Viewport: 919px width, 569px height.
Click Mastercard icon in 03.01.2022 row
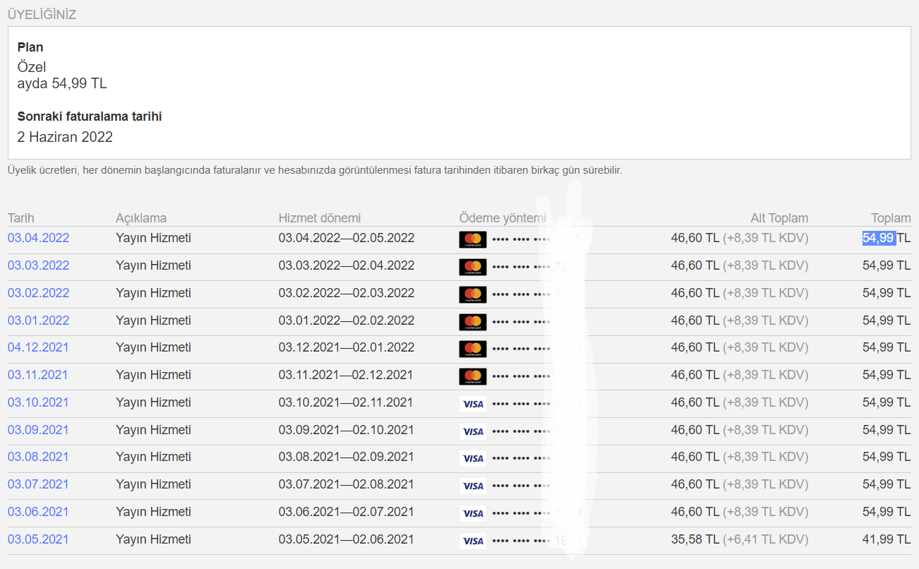[473, 322]
